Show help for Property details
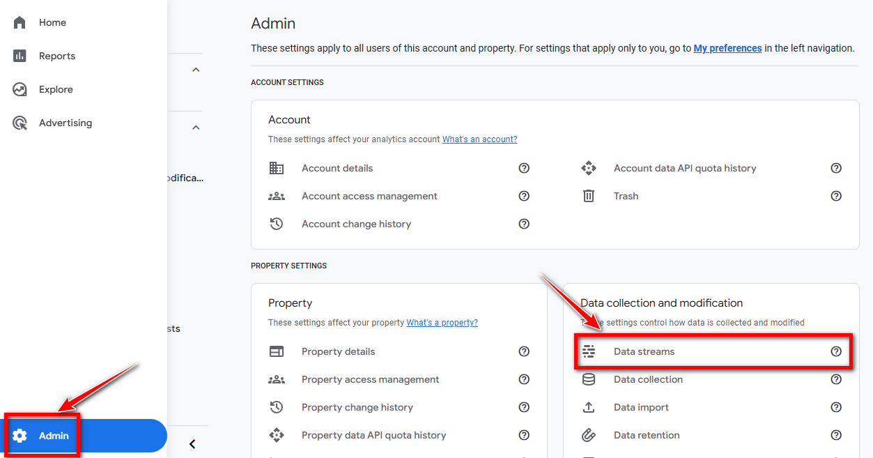Viewport: 873px width, 458px height. [524, 351]
